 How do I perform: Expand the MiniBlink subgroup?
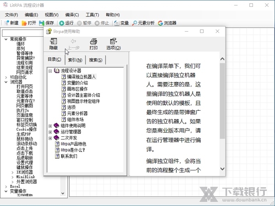[x=12, y=177]
